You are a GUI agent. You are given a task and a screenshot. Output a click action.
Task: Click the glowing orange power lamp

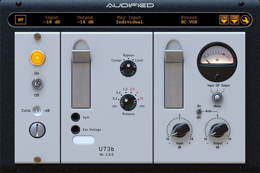coord(37,58)
